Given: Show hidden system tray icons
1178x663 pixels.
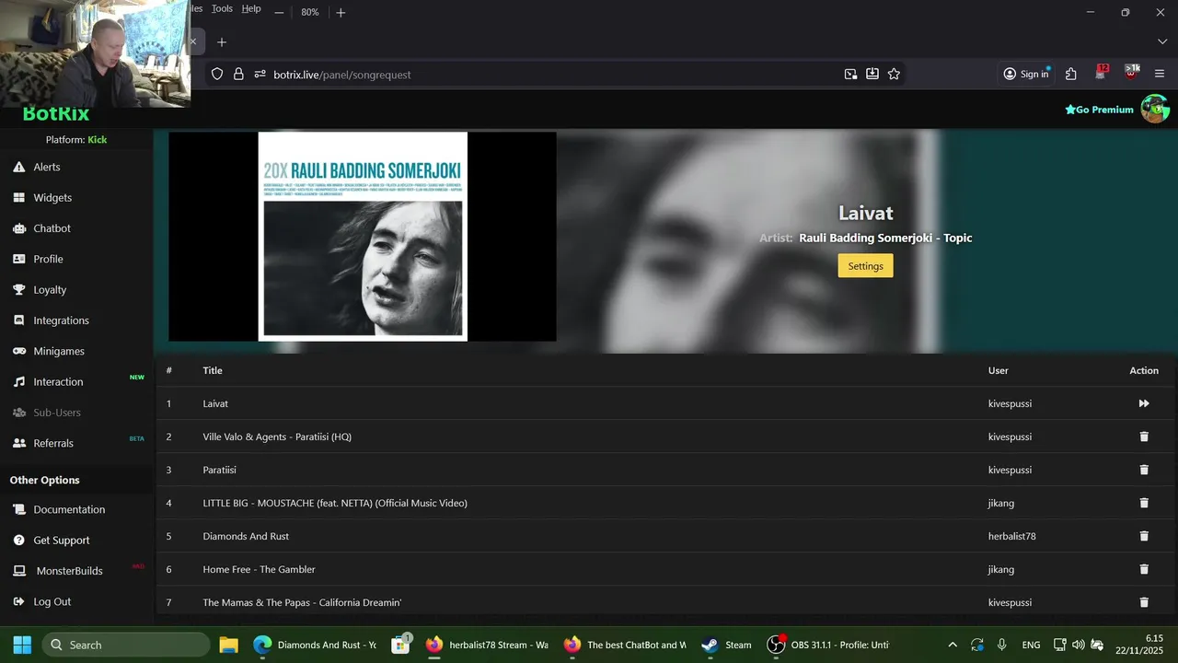Looking at the screenshot, I should tap(953, 645).
